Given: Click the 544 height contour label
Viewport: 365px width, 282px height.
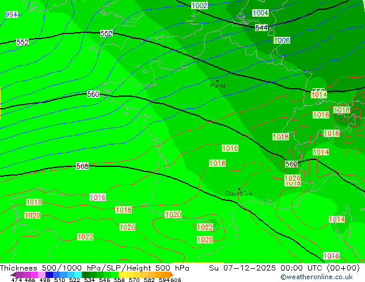Looking at the screenshot, I should coord(261,28).
